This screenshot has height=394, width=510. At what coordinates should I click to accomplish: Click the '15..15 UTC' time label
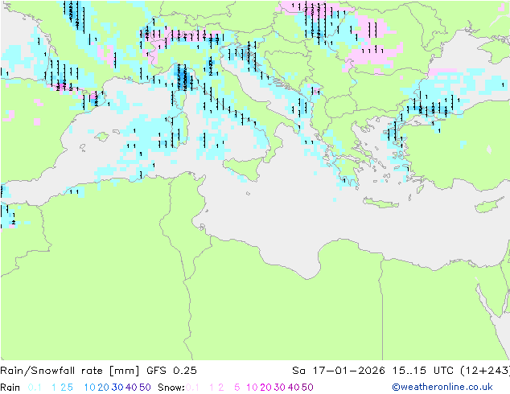pyautogui.click(x=423, y=371)
